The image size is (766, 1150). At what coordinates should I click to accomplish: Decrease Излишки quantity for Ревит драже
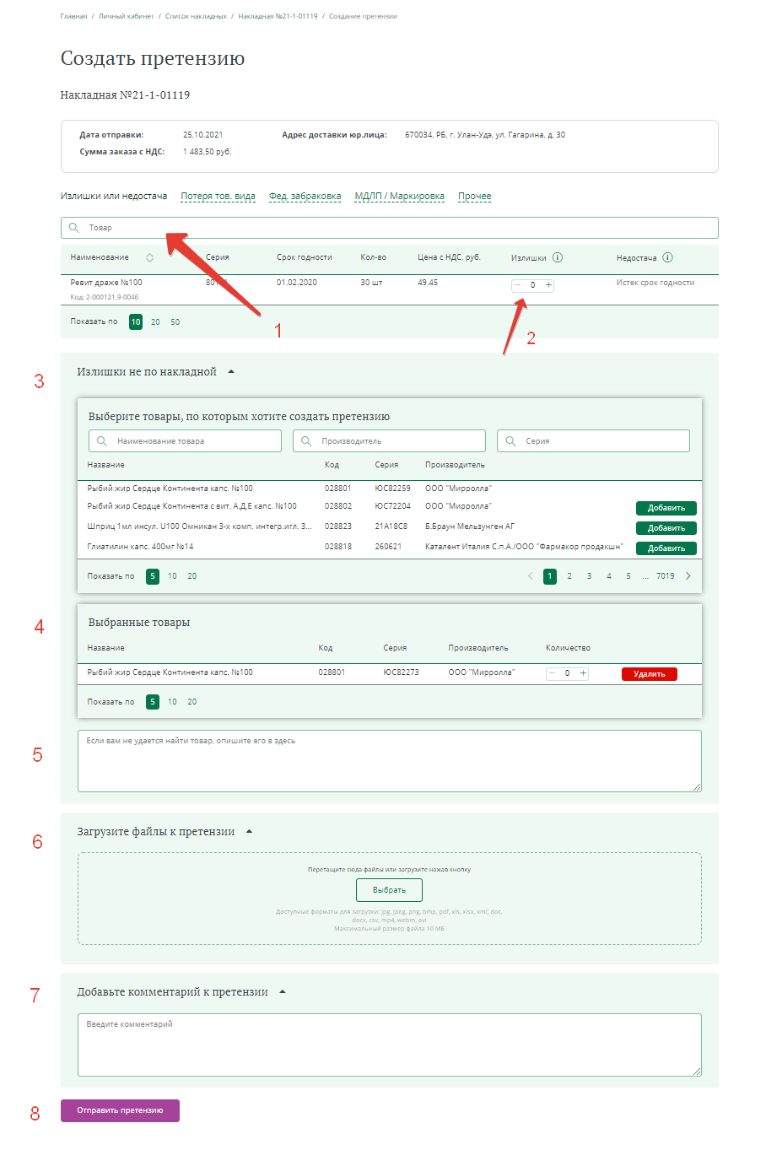[x=518, y=285]
